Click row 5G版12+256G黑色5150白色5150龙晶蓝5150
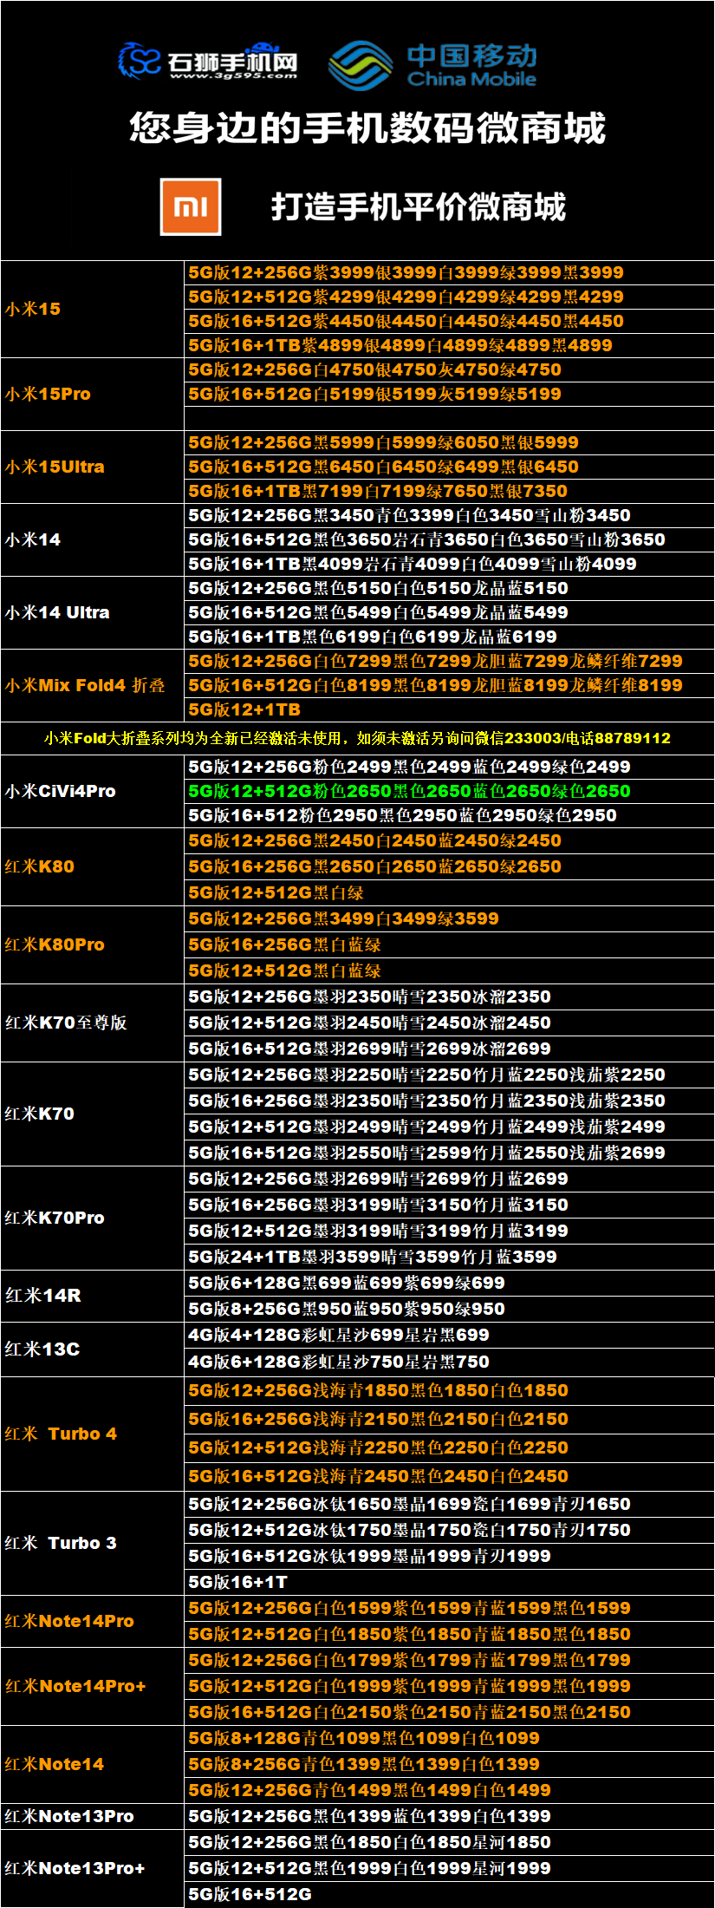 [x=449, y=588]
